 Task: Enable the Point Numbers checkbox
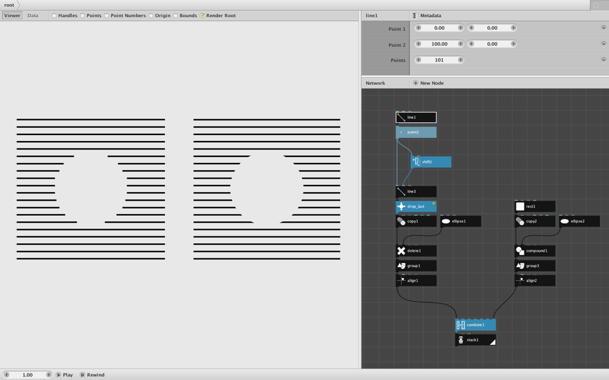pyautogui.click(x=107, y=16)
